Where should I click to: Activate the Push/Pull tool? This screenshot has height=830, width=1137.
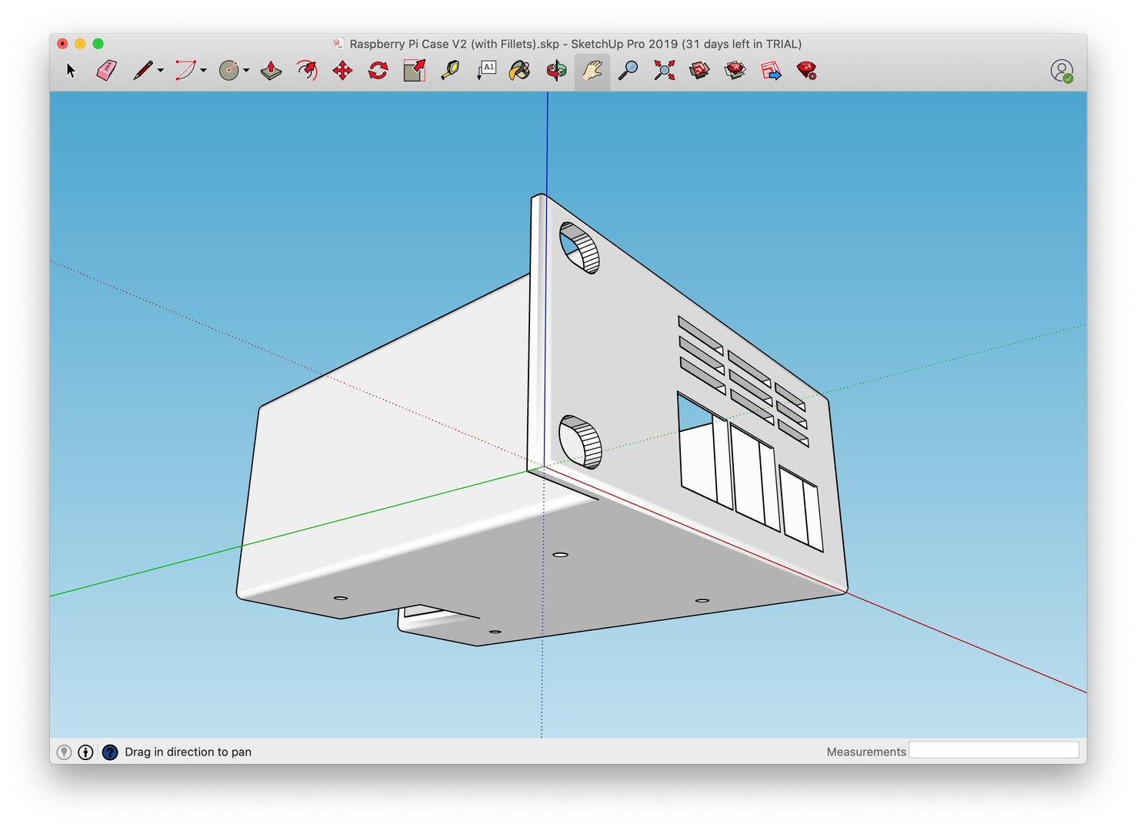tap(271, 71)
